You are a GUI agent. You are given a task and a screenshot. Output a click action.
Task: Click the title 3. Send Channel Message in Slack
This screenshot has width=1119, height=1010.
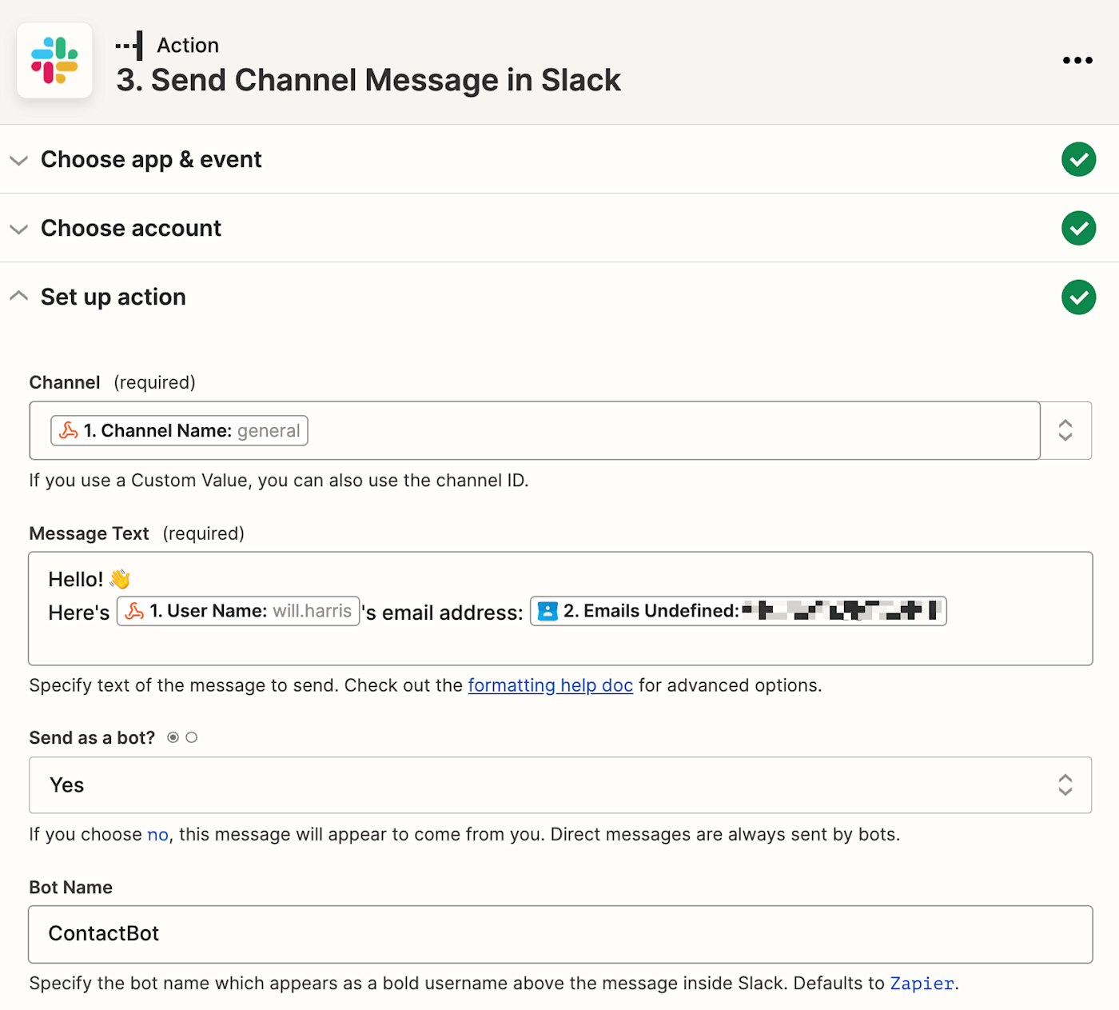tap(368, 80)
